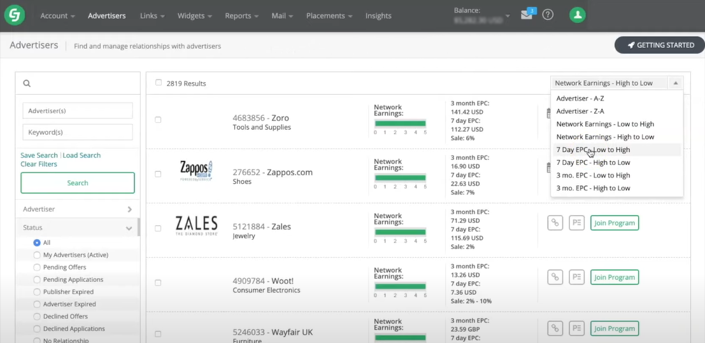This screenshot has width=705, height=343.
Task: Open the Mail dropdown menu
Action: 282,16
